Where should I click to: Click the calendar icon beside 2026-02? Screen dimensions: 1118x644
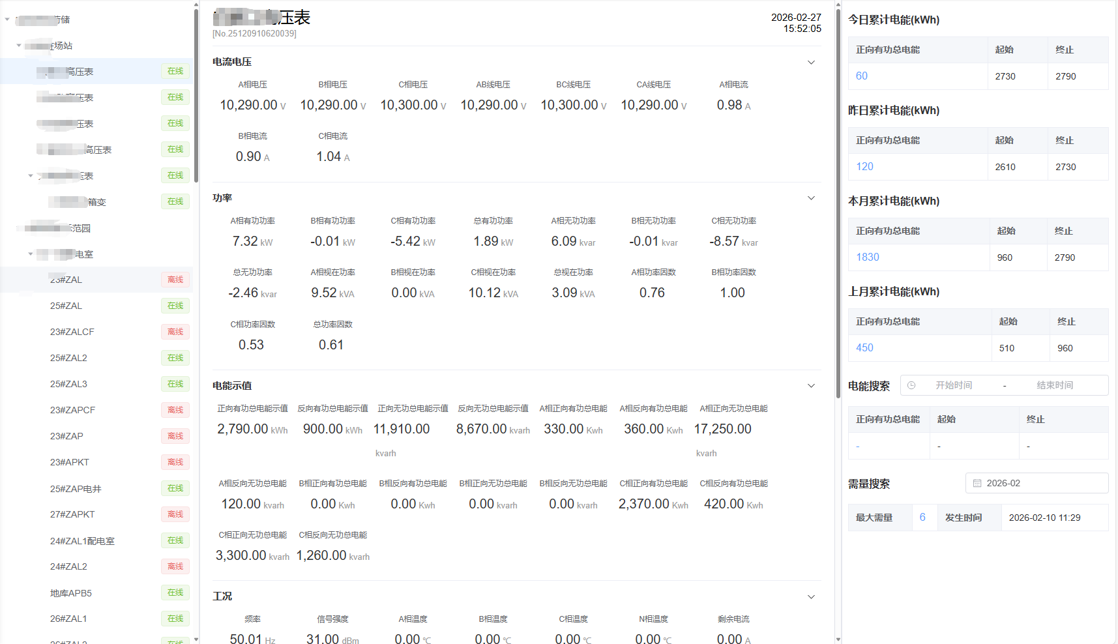coord(977,483)
